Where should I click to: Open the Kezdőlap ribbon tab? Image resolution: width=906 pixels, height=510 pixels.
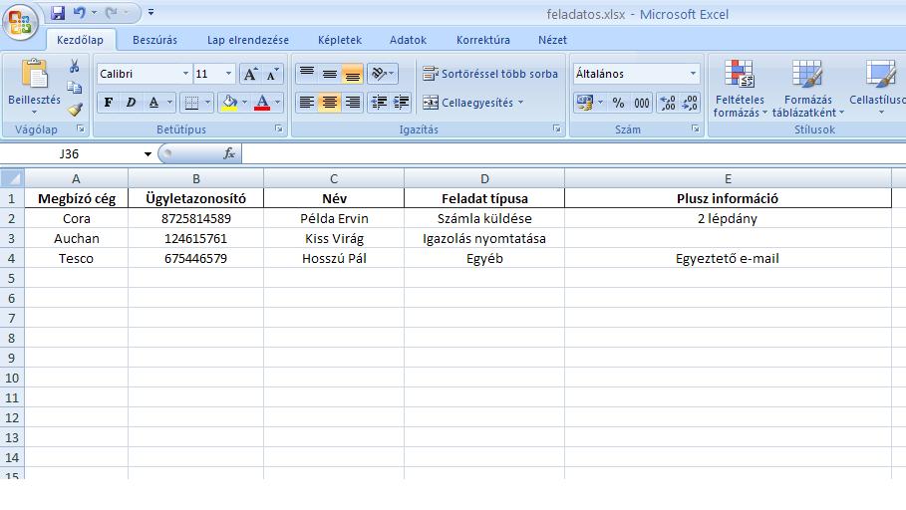coord(81,40)
